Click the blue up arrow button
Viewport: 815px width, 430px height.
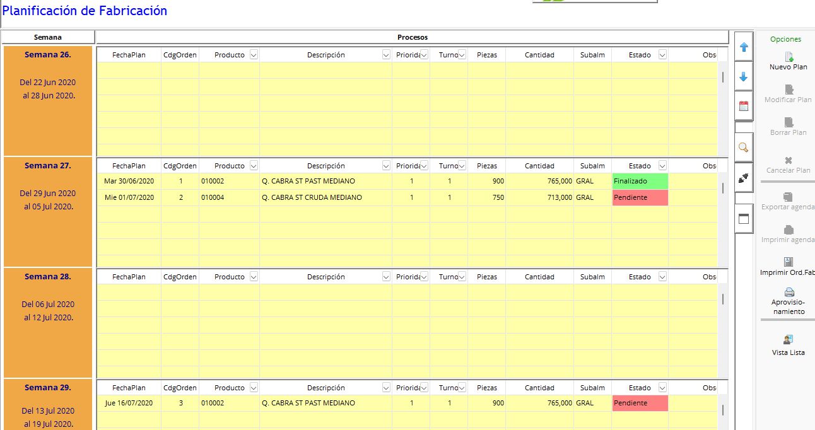pyautogui.click(x=744, y=47)
